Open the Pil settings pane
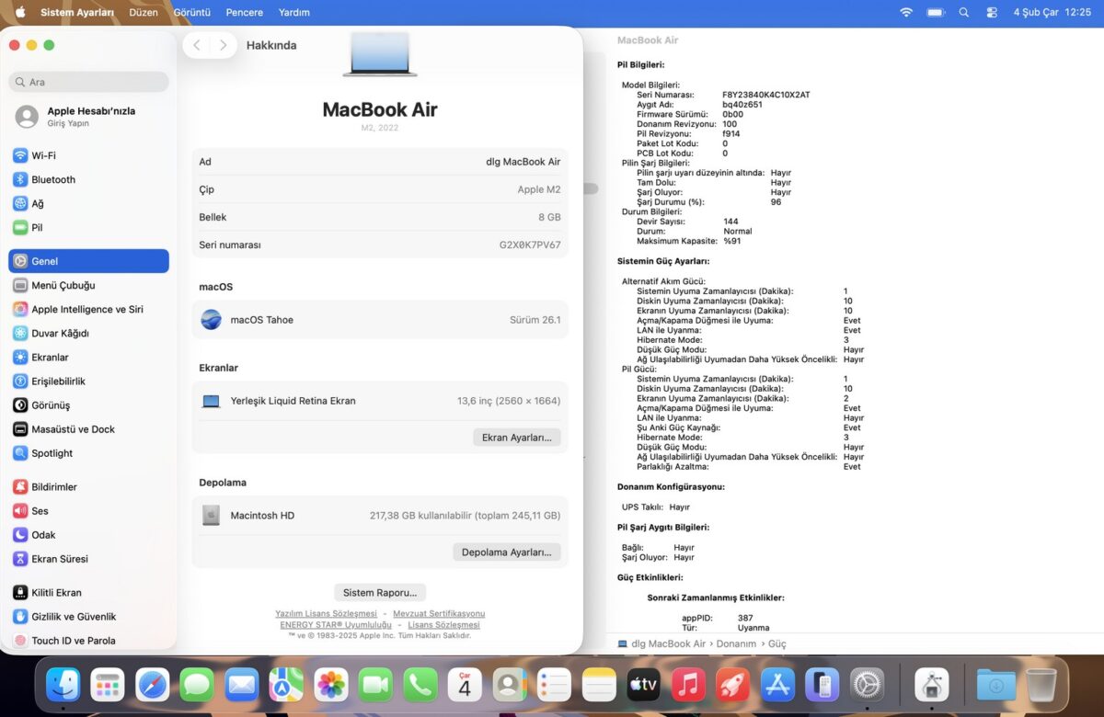The image size is (1104, 717). point(88,227)
